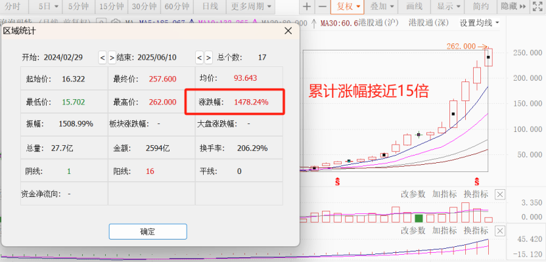
Task: Click 涨跌幅 value 1478.24%
Action: [251, 102]
